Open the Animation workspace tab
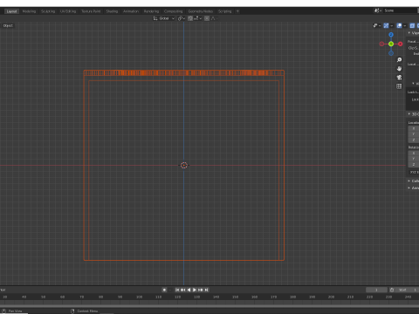Screen dimensions: 419x314 (x=131, y=11)
